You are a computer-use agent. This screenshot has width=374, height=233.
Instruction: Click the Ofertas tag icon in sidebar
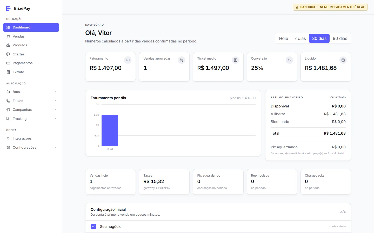(8, 54)
